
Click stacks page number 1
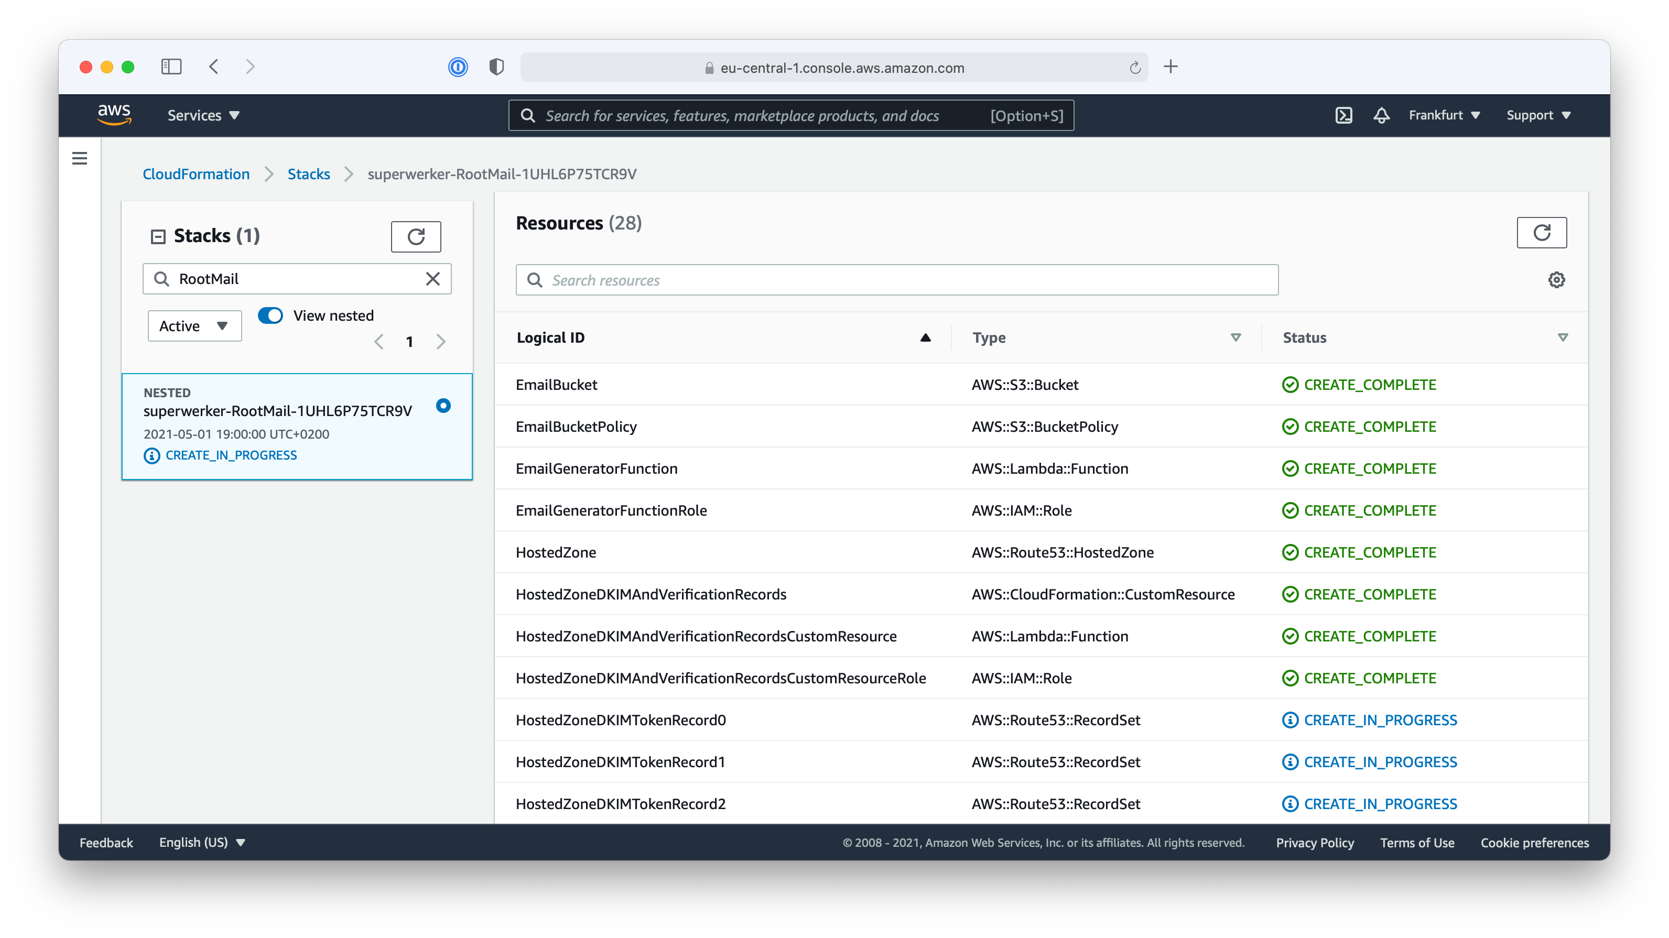click(409, 341)
